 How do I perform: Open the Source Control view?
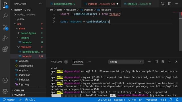[x=5, y=27]
